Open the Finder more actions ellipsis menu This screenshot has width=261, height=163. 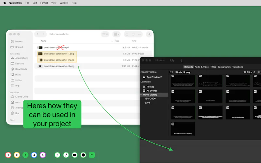point(140,34)
